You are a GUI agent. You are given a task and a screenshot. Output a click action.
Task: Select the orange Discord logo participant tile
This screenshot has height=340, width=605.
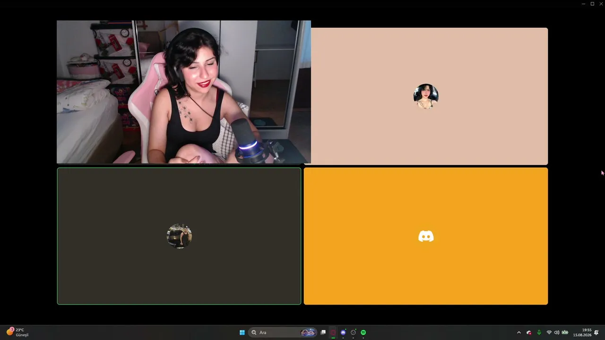(426, 236)
